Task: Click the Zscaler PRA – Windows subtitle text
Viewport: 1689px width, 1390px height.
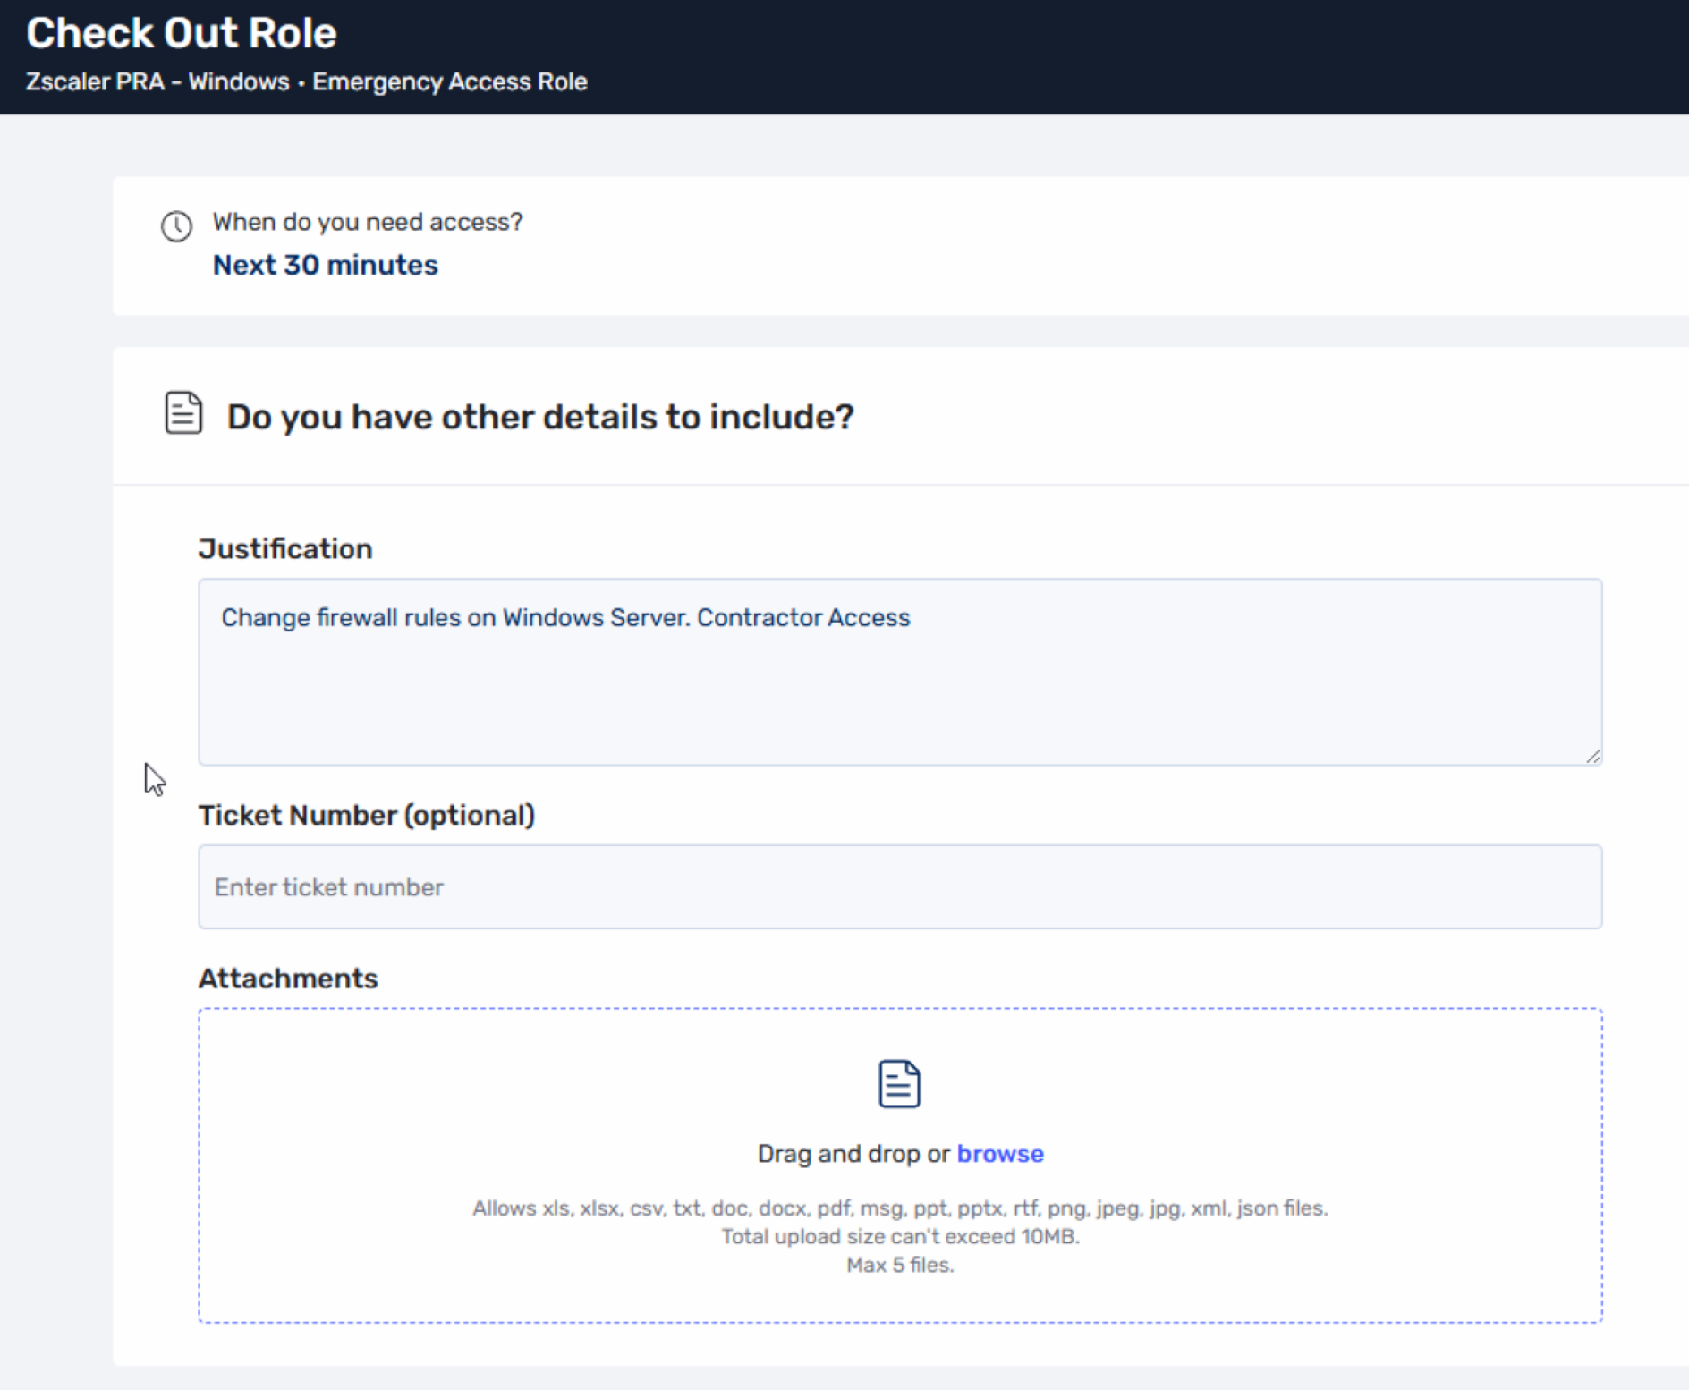Action: click(157, 81)
